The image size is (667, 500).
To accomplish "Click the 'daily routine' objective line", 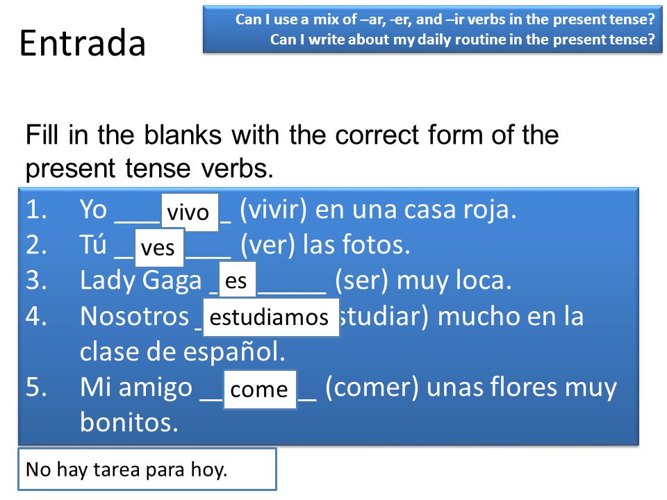I will [x=463, y=40].
